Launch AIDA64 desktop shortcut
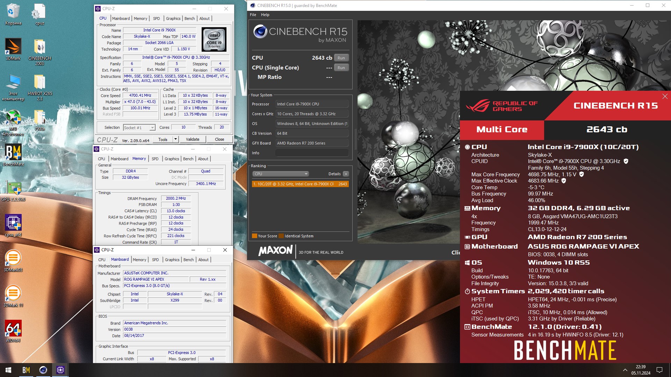 [13, 331]
